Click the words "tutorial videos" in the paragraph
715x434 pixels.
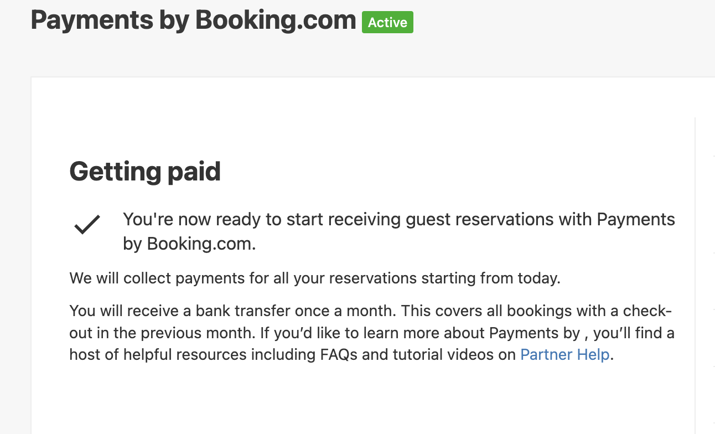coord(445,354)
